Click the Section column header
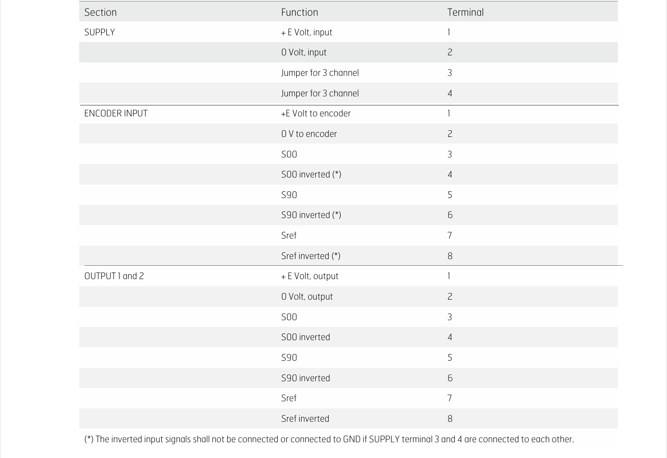This screenshot has height=458, width=667. 100,12
